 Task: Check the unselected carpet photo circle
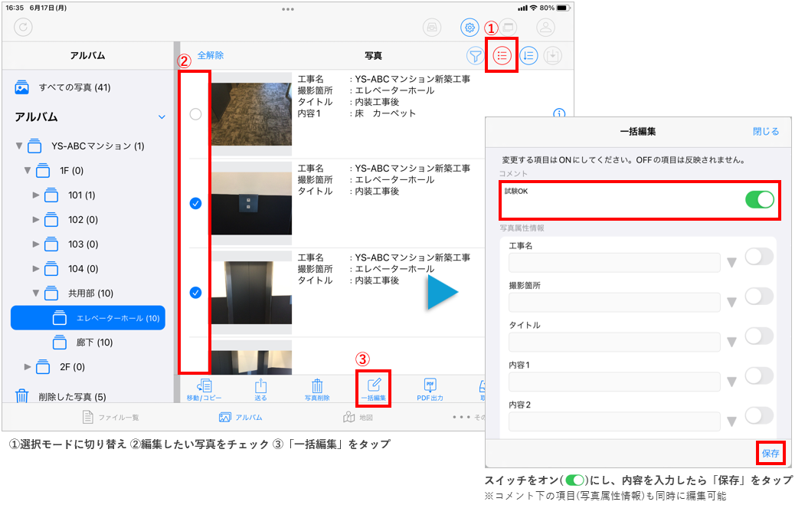(x=195, y=114)
